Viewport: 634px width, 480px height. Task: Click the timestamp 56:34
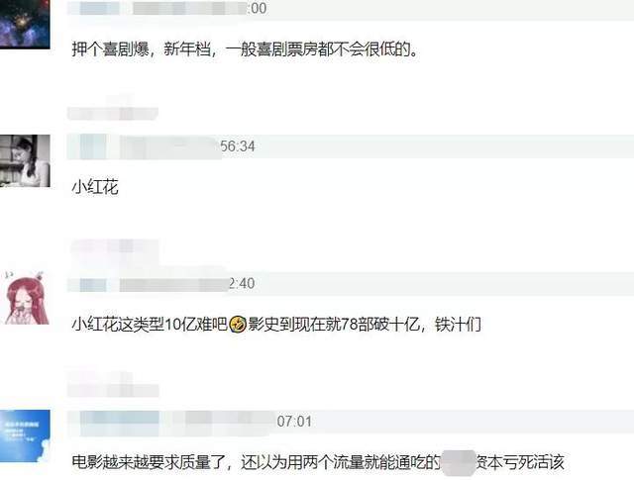[x=238, y=146]
